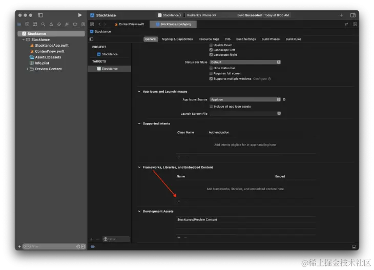Open App Icons Source dropdown
This screenshot has width=374, height=270.
[x=245, y=99]
